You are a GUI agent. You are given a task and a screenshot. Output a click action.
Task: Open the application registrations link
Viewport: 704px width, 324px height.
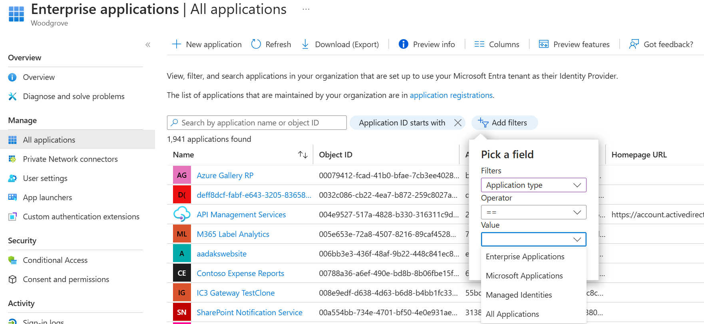pyautogui.click(x=451, y=95)
